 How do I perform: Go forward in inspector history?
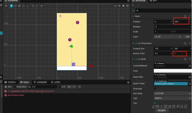(138, 5)
